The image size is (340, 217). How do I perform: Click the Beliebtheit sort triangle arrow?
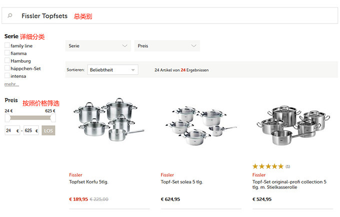coord(133,70)
